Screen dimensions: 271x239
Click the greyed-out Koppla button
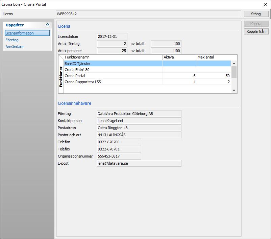coord(256,24)
